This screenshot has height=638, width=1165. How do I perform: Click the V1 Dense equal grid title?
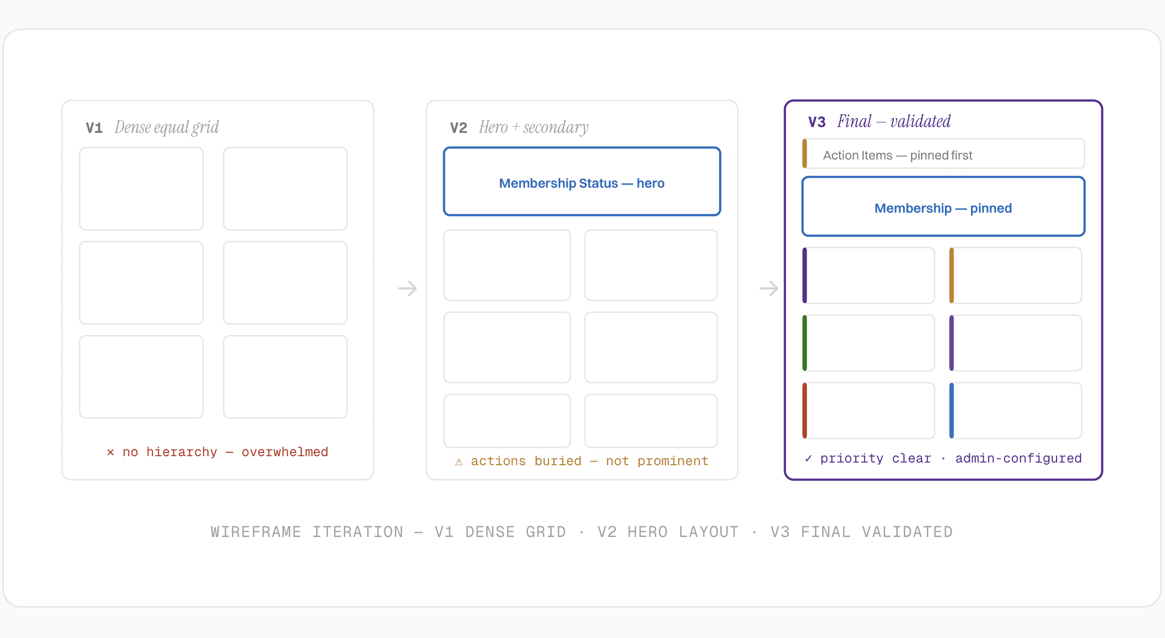(x=152, y=128)
